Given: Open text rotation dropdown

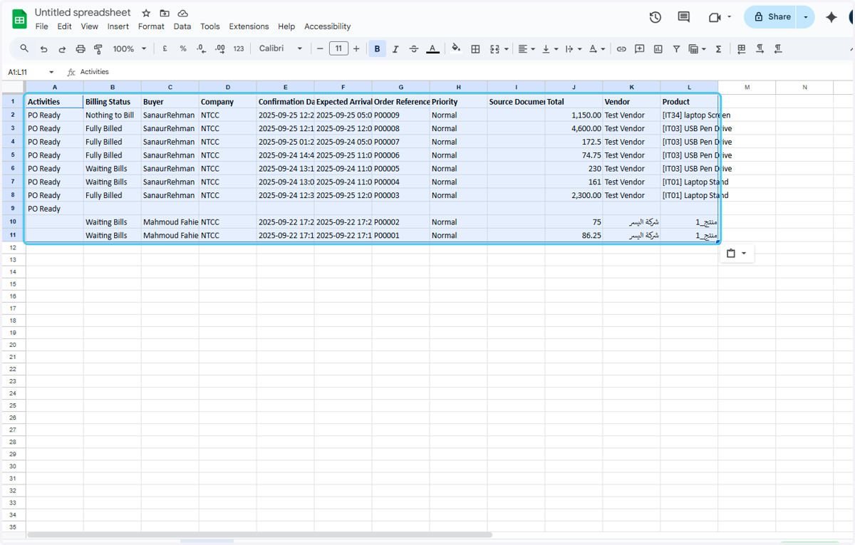Looking at the screenshot, I should [x=597, y=49].
